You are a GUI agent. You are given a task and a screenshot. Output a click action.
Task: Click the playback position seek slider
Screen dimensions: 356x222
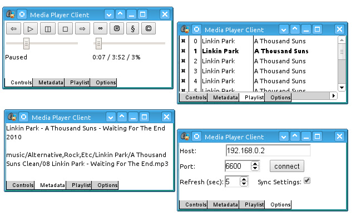pyautogui.click(x=98, y=43)
